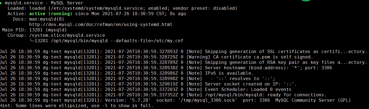Click the "Event Scheduler: Loaded 0 events" message
The image size is (369, 109).
pos(248,90)
